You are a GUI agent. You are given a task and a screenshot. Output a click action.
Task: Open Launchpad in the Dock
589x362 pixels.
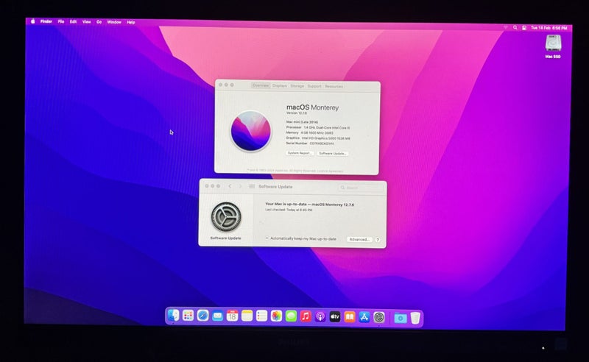188,316
